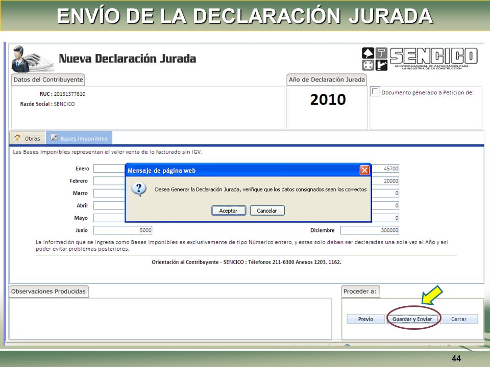The width and height of the screenshot is (490, 367).
Task: Tick the Documento generado a Peticion de checkbox
Action: tap(374, 91)
